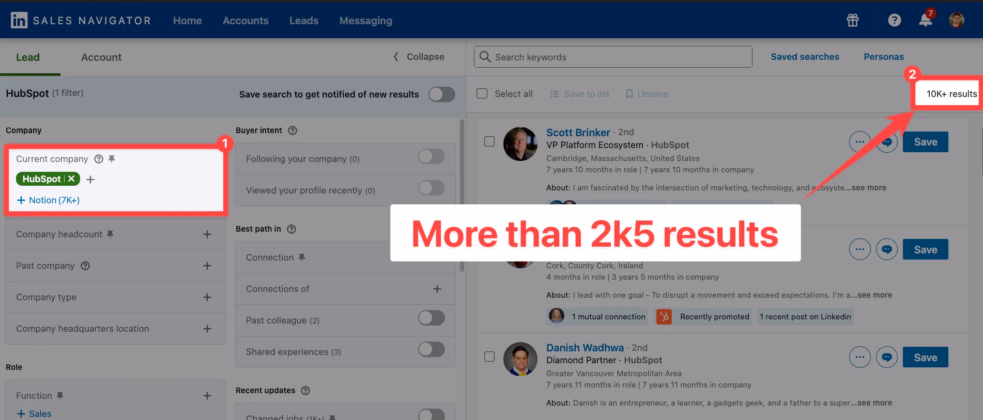Screen dimensions: 983x420
Task: Open the gift rewards icon
Action: click(x=853, y=20)
